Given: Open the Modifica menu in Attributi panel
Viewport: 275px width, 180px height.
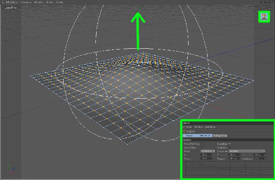Looking at the screenshot, I should click(x=198, y=127).
